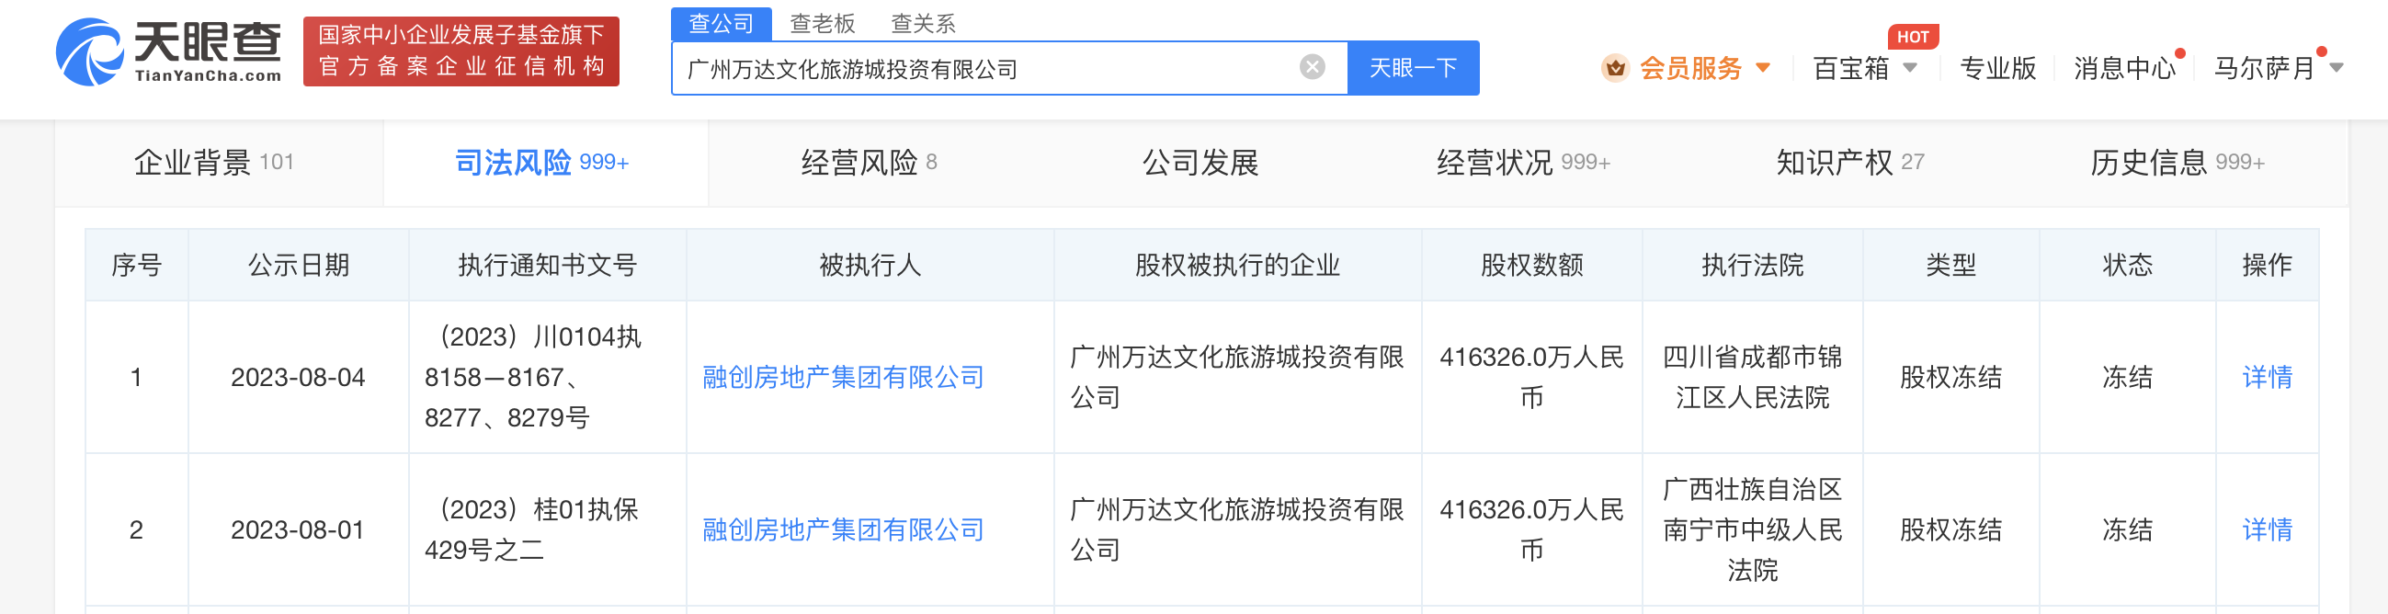Select the date cell 2023-08-04

pos(298,378)
